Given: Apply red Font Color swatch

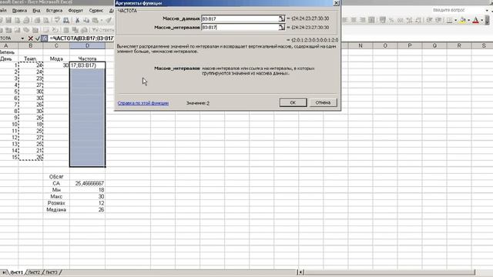Looking at the screenshot, I should (475, 20).
